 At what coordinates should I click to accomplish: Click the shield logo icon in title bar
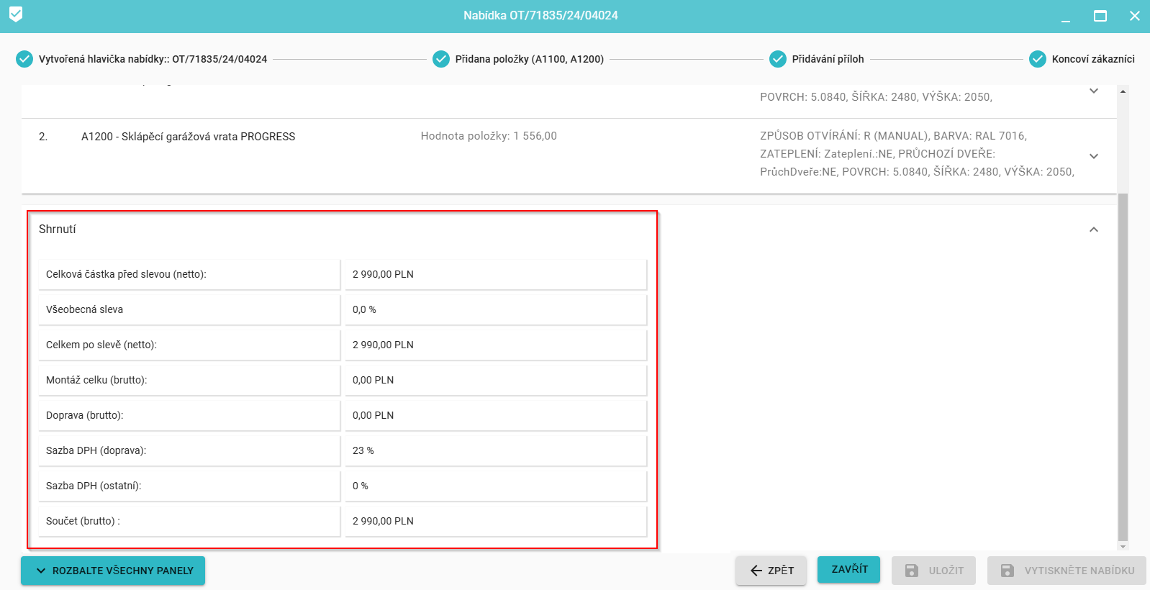tap(16, 14)
